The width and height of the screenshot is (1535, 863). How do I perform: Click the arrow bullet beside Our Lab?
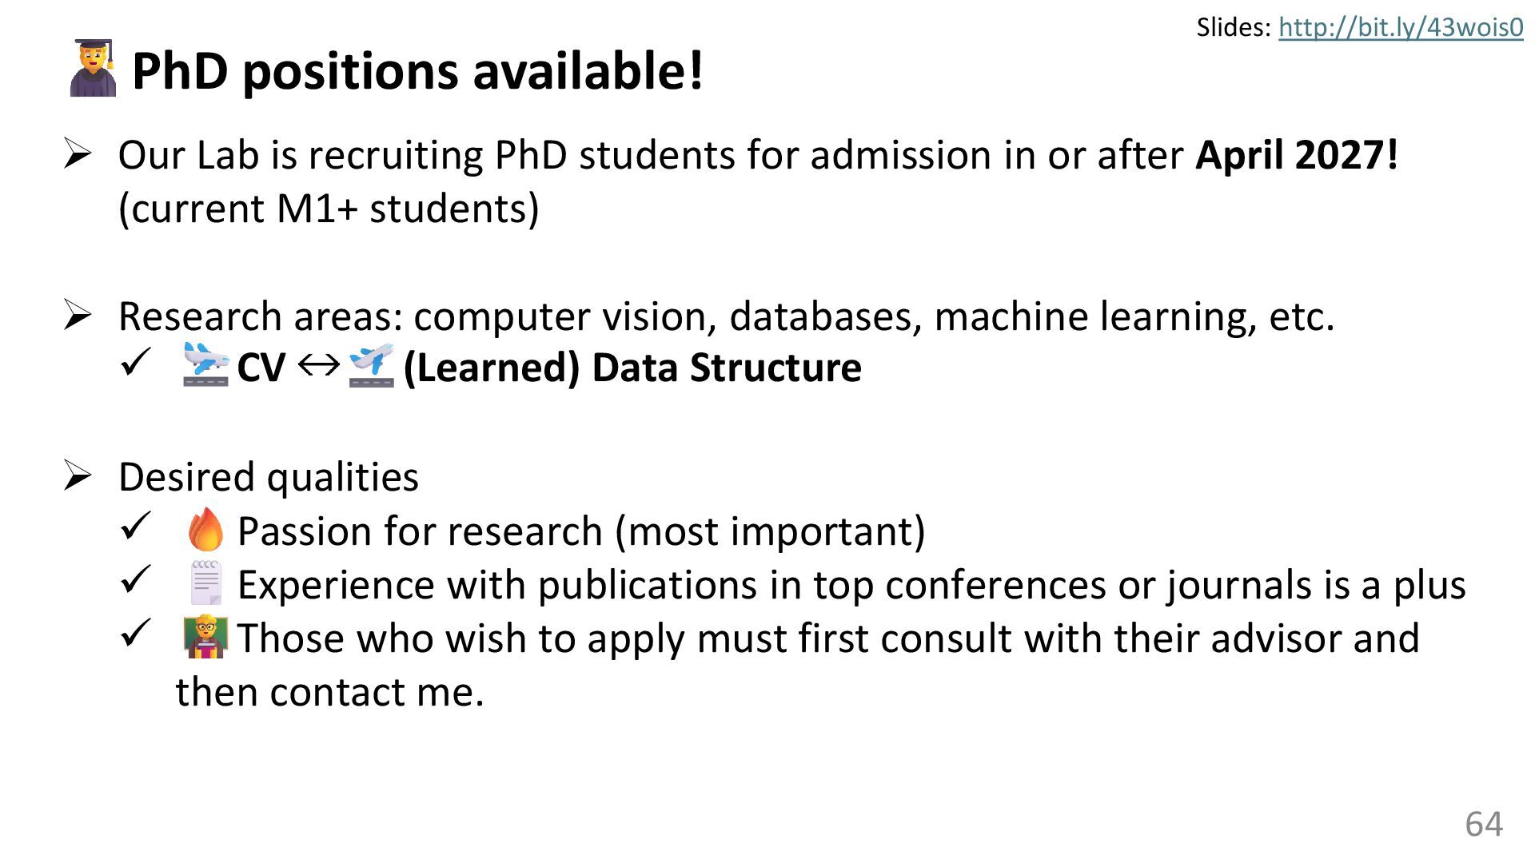tap(78, 153)
